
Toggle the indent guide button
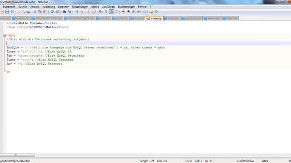pos(111,12)
